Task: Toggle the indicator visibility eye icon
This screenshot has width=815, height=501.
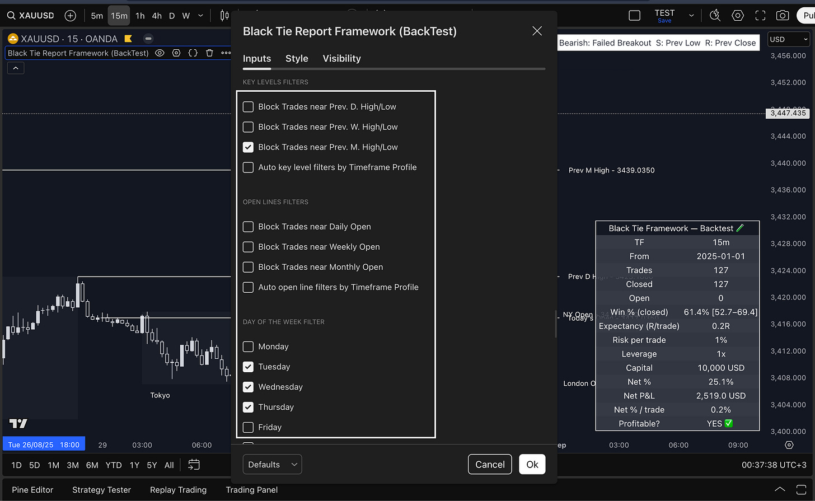Action: click(160, 53)
